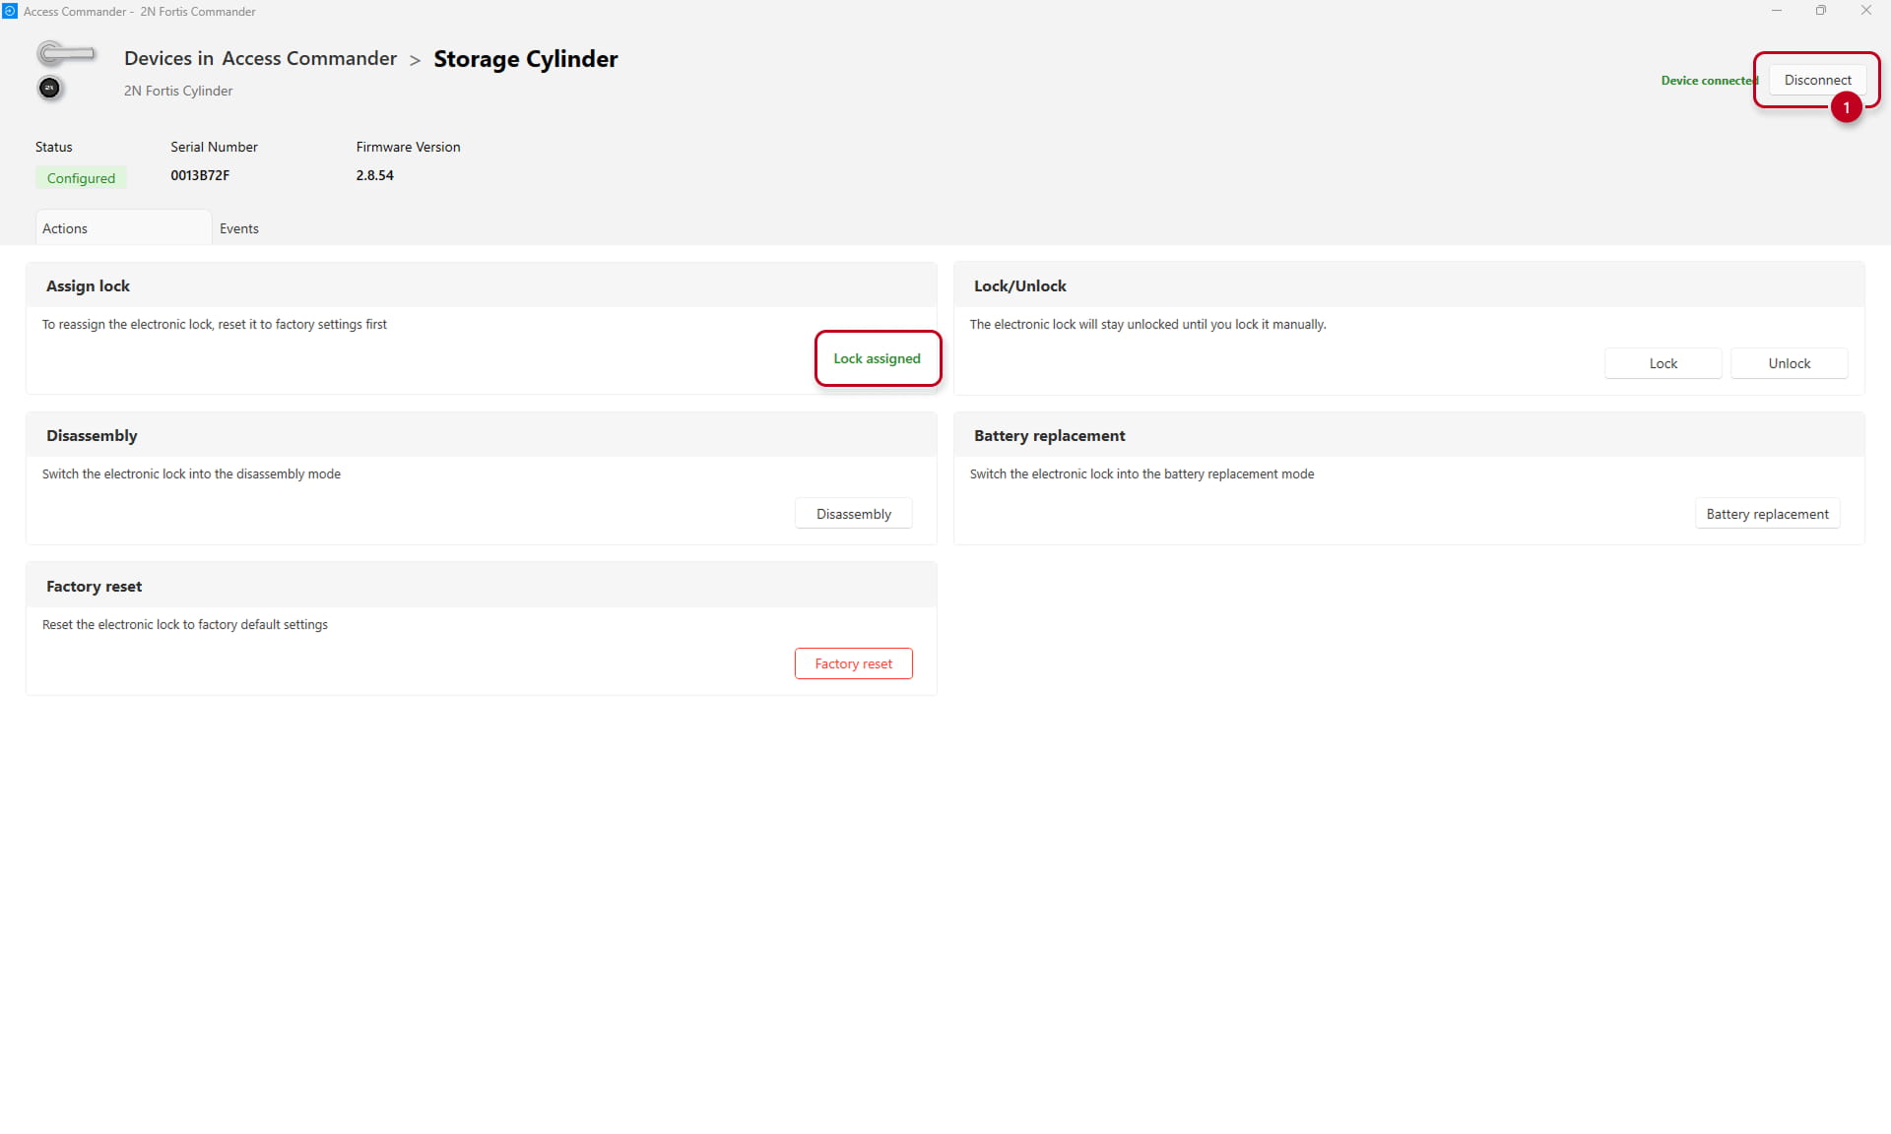This screenshot has width=1891, height=1134.
Task: Click the 2N Fortis Cylinder subtitle
Action: pos(178,91)
